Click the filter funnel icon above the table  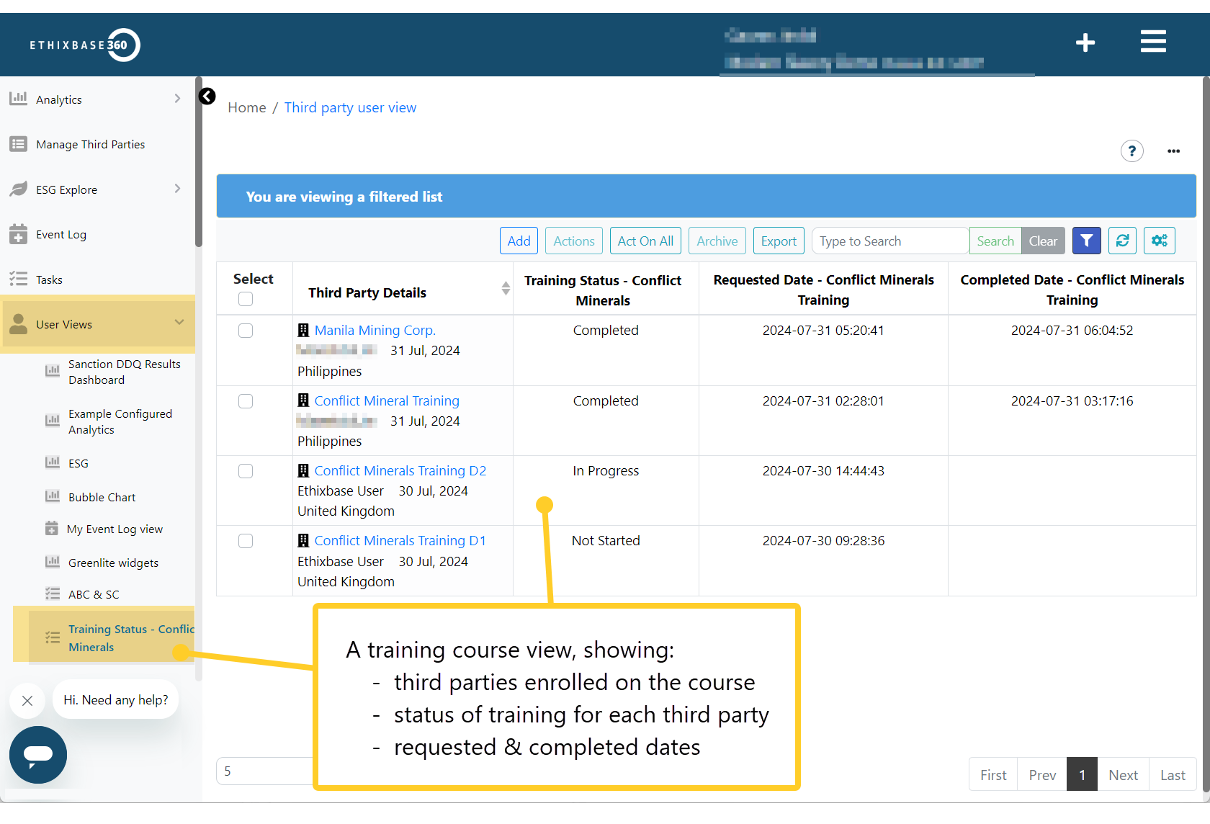pyautogui.click(x=1086, y=241)
